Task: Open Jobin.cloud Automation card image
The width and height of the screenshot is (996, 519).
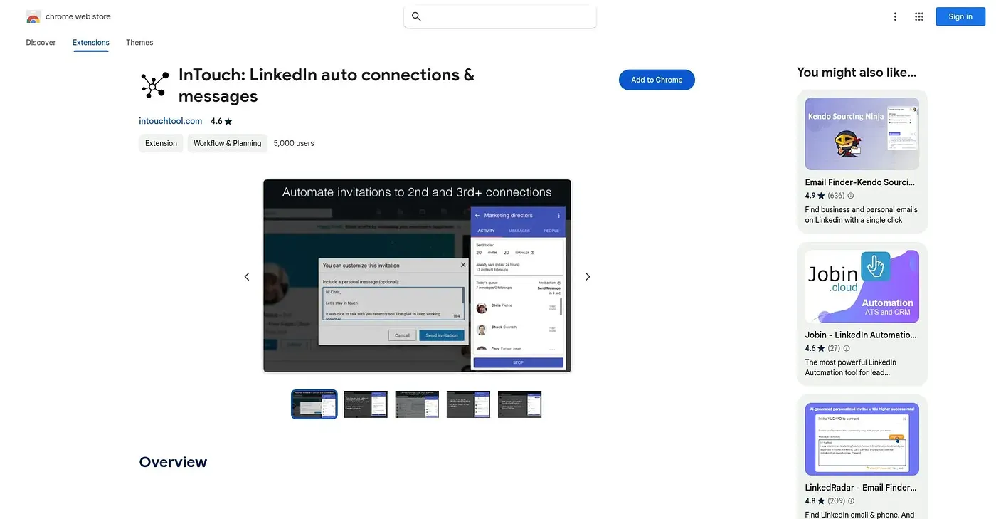Action: (862, 286)
